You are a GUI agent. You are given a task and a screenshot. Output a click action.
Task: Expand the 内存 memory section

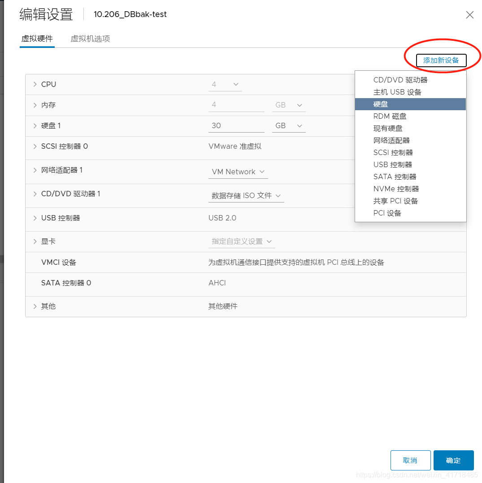point(35,105)
